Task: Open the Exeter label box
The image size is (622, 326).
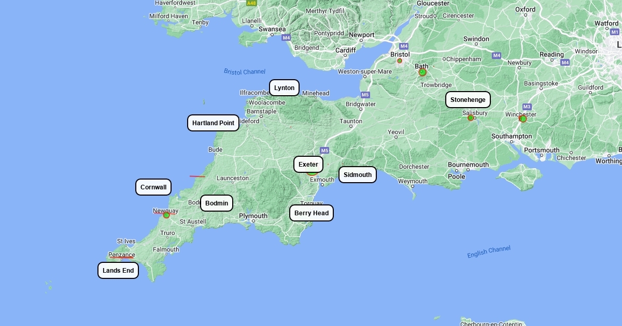Action: (308, 165)
